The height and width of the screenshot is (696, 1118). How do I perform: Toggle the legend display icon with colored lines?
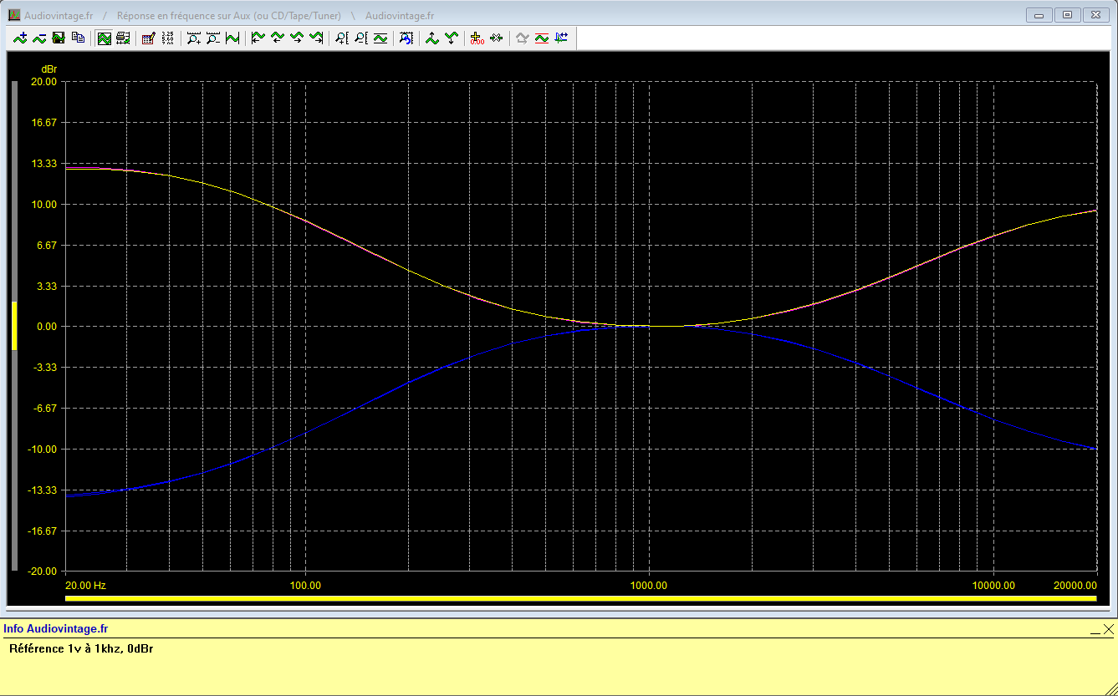click(123, 38)
